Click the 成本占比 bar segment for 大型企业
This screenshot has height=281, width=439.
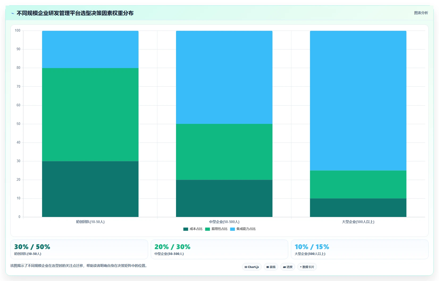click(358, 208)
